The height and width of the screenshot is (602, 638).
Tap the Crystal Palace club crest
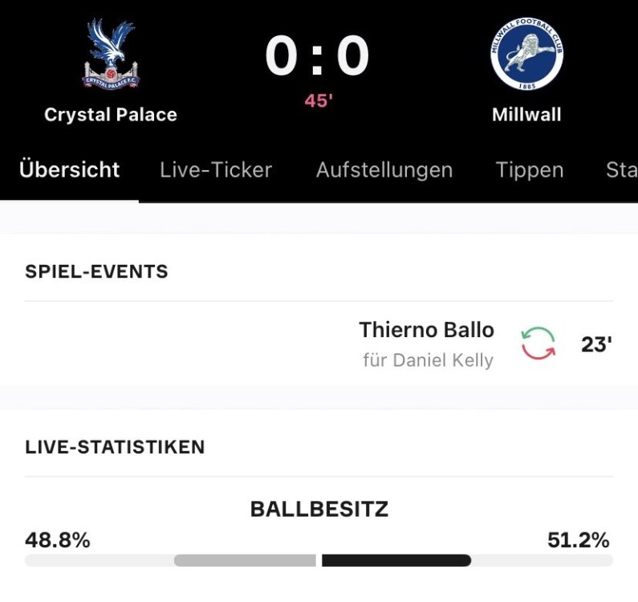tap(111, 55)
